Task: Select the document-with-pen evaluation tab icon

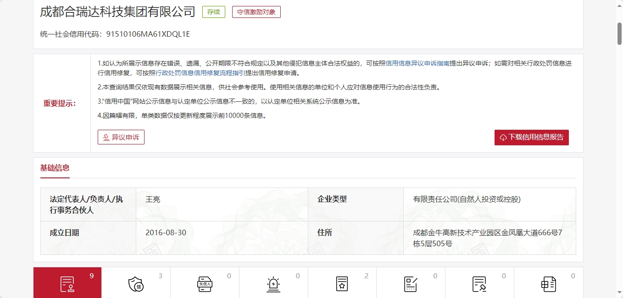Action: 479,284
